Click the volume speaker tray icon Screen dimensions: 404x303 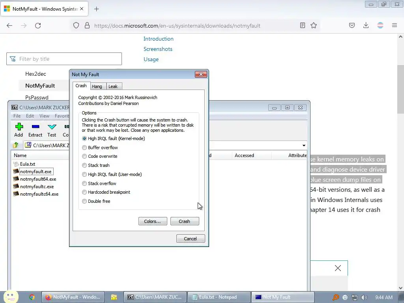tap(364, 297)
